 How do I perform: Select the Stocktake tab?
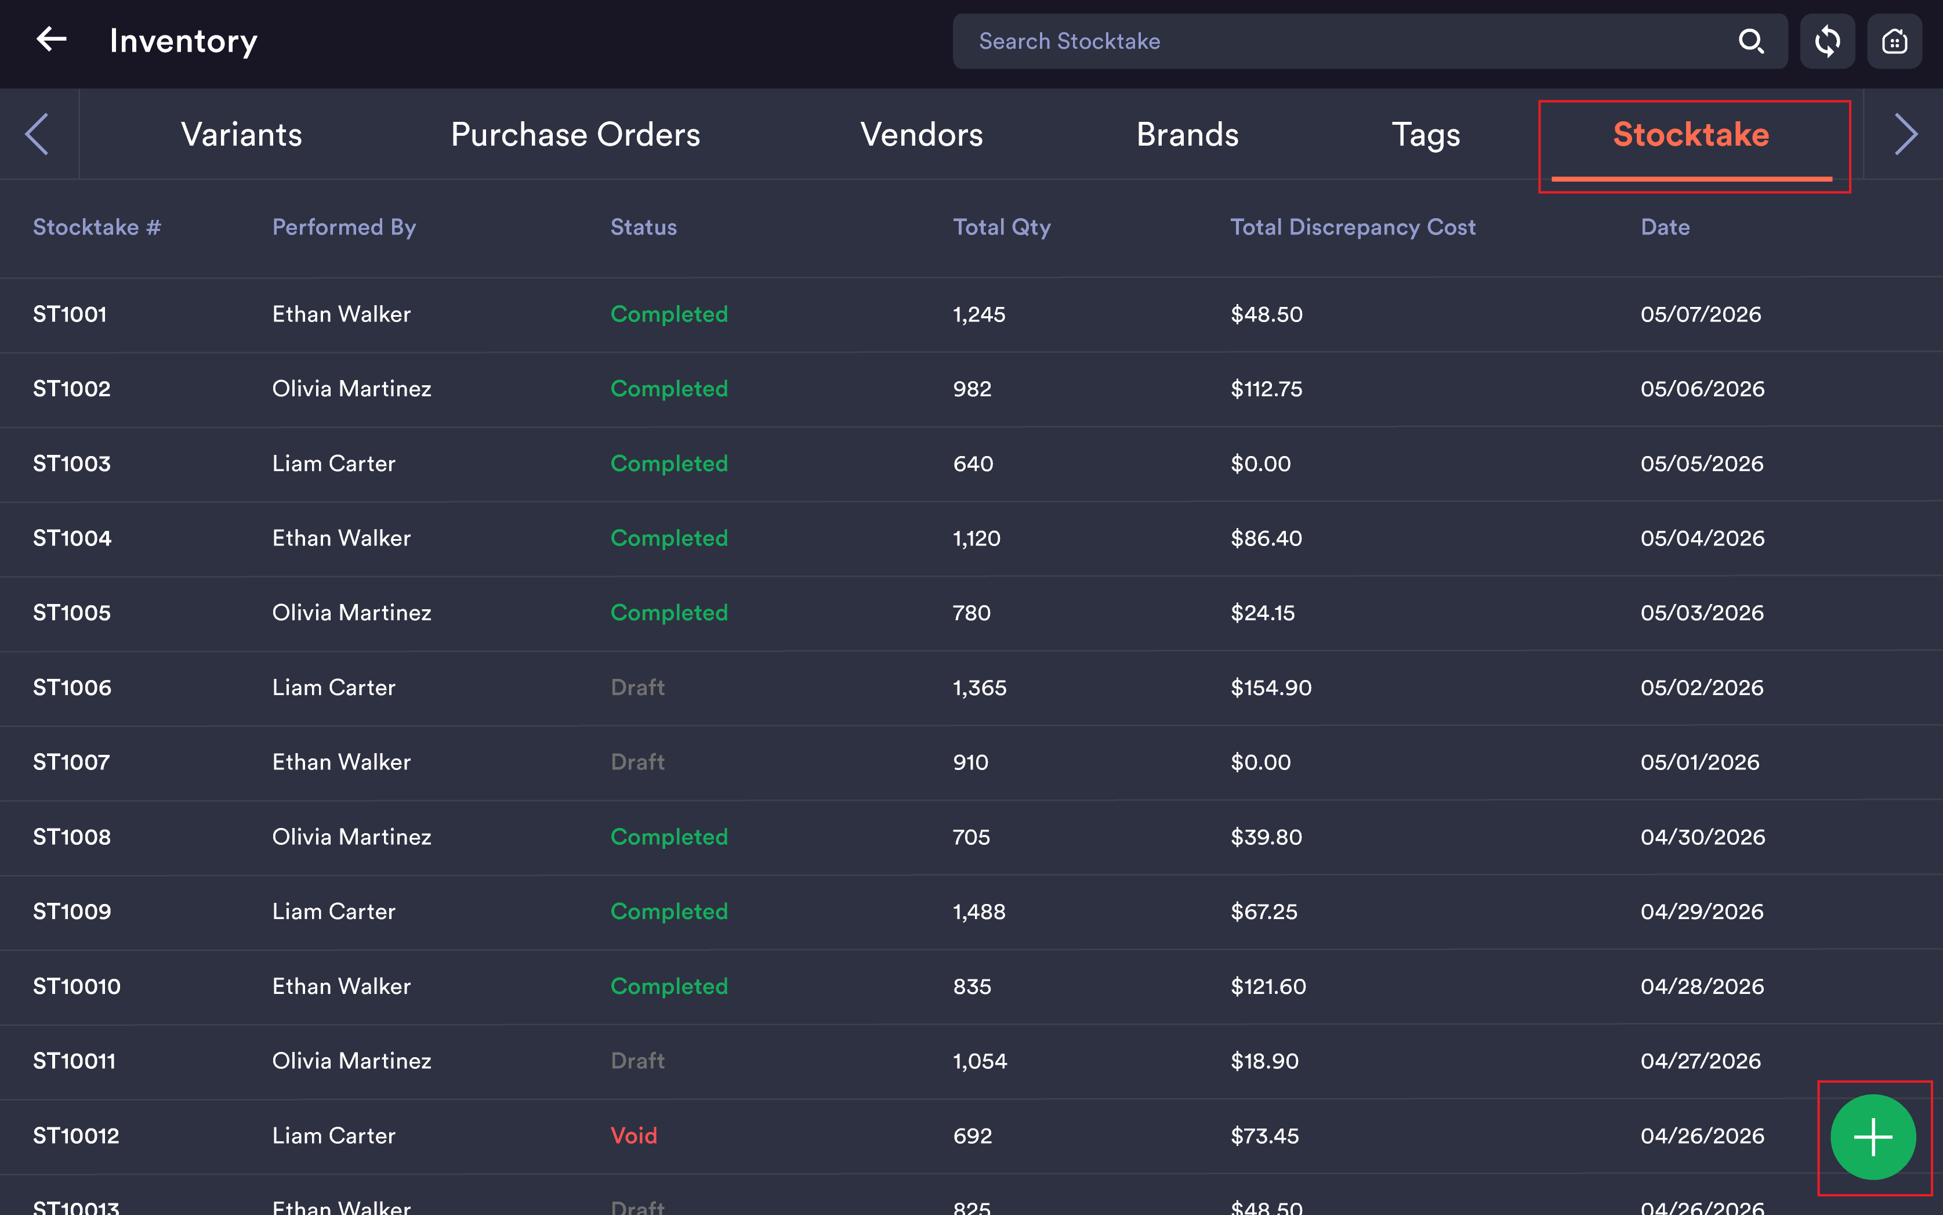[x=1691, y=134]
